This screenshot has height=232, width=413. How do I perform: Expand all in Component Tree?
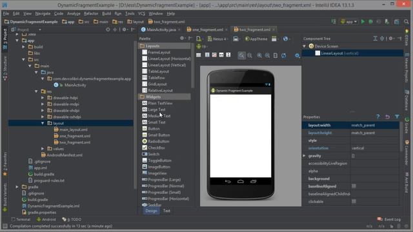point(376,39)
